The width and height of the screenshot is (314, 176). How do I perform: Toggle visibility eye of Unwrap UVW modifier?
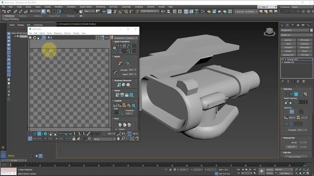(283, 60)
